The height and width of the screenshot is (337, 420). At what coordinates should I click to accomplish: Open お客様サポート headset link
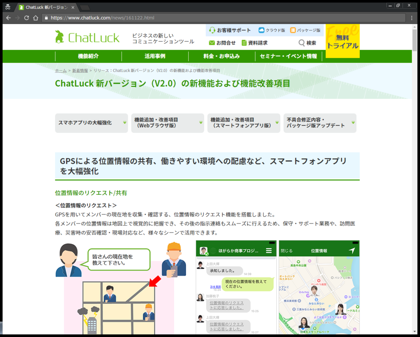(x=230, y=30)
